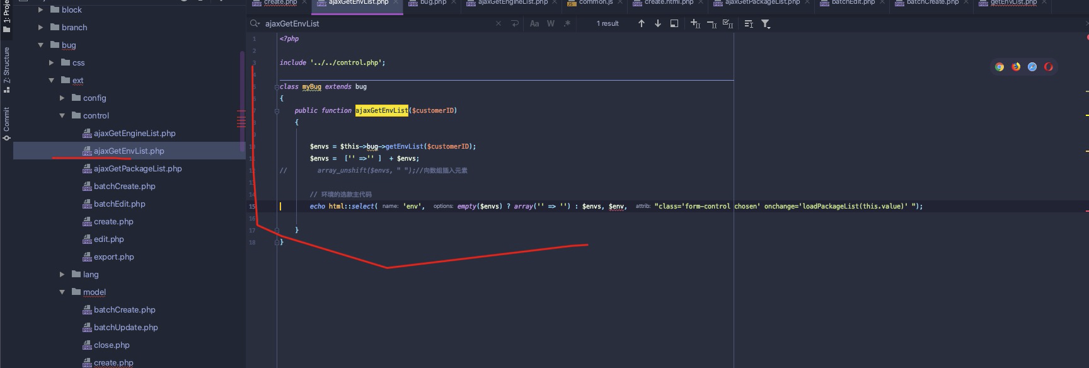Click the myBug class name
Screen dimensions: 1089x368
312,86
